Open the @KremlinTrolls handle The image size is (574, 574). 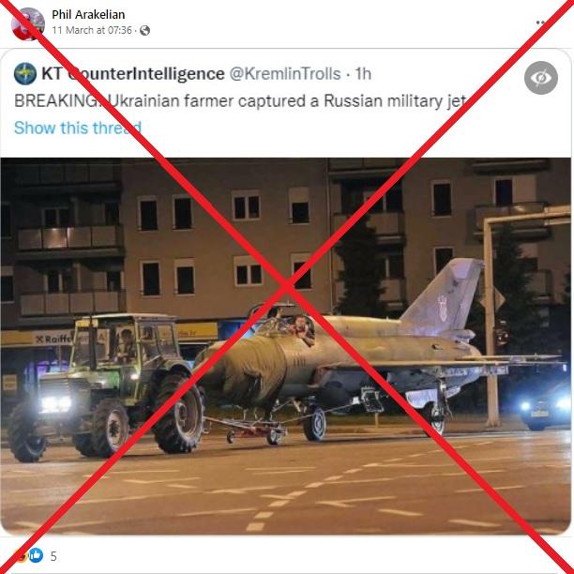click(285, 74)
